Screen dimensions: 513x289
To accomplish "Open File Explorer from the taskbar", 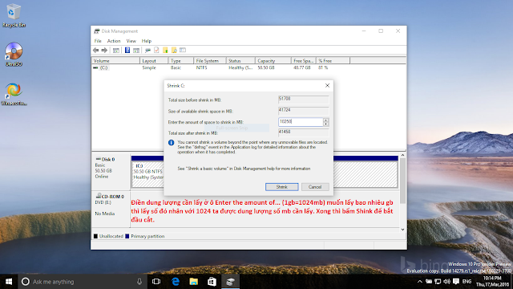I will 194,282.
